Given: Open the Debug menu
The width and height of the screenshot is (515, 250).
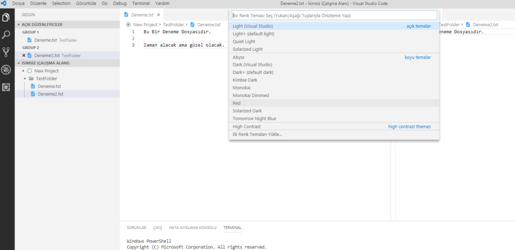Looking at the screenshot, I should (120, 4).
